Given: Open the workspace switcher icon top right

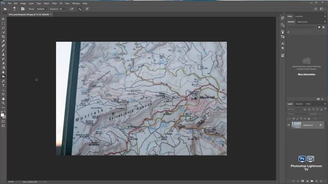Looking at the screenshot, I should point(322,9).
